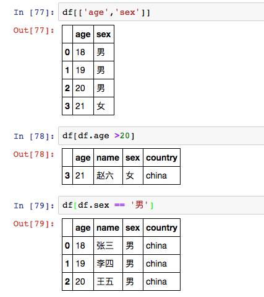Click the age value 18 in Out[77] table
The width and height of the screenshot is (264, 297).
(83, 52)
